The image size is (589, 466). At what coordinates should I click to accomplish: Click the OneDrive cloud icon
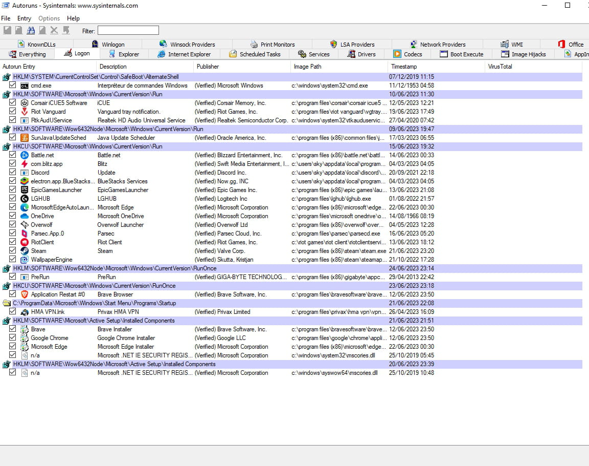[25, 216]
